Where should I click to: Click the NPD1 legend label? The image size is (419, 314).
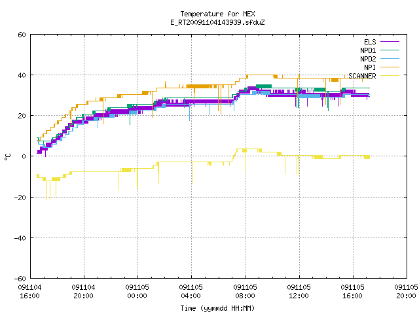click(368, 50)
